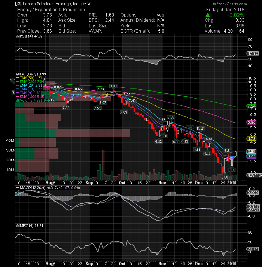The height and width of the screenshot is (267, 262).
Task: Click the 8.87 price annotation
Action: tap(57, 87)
